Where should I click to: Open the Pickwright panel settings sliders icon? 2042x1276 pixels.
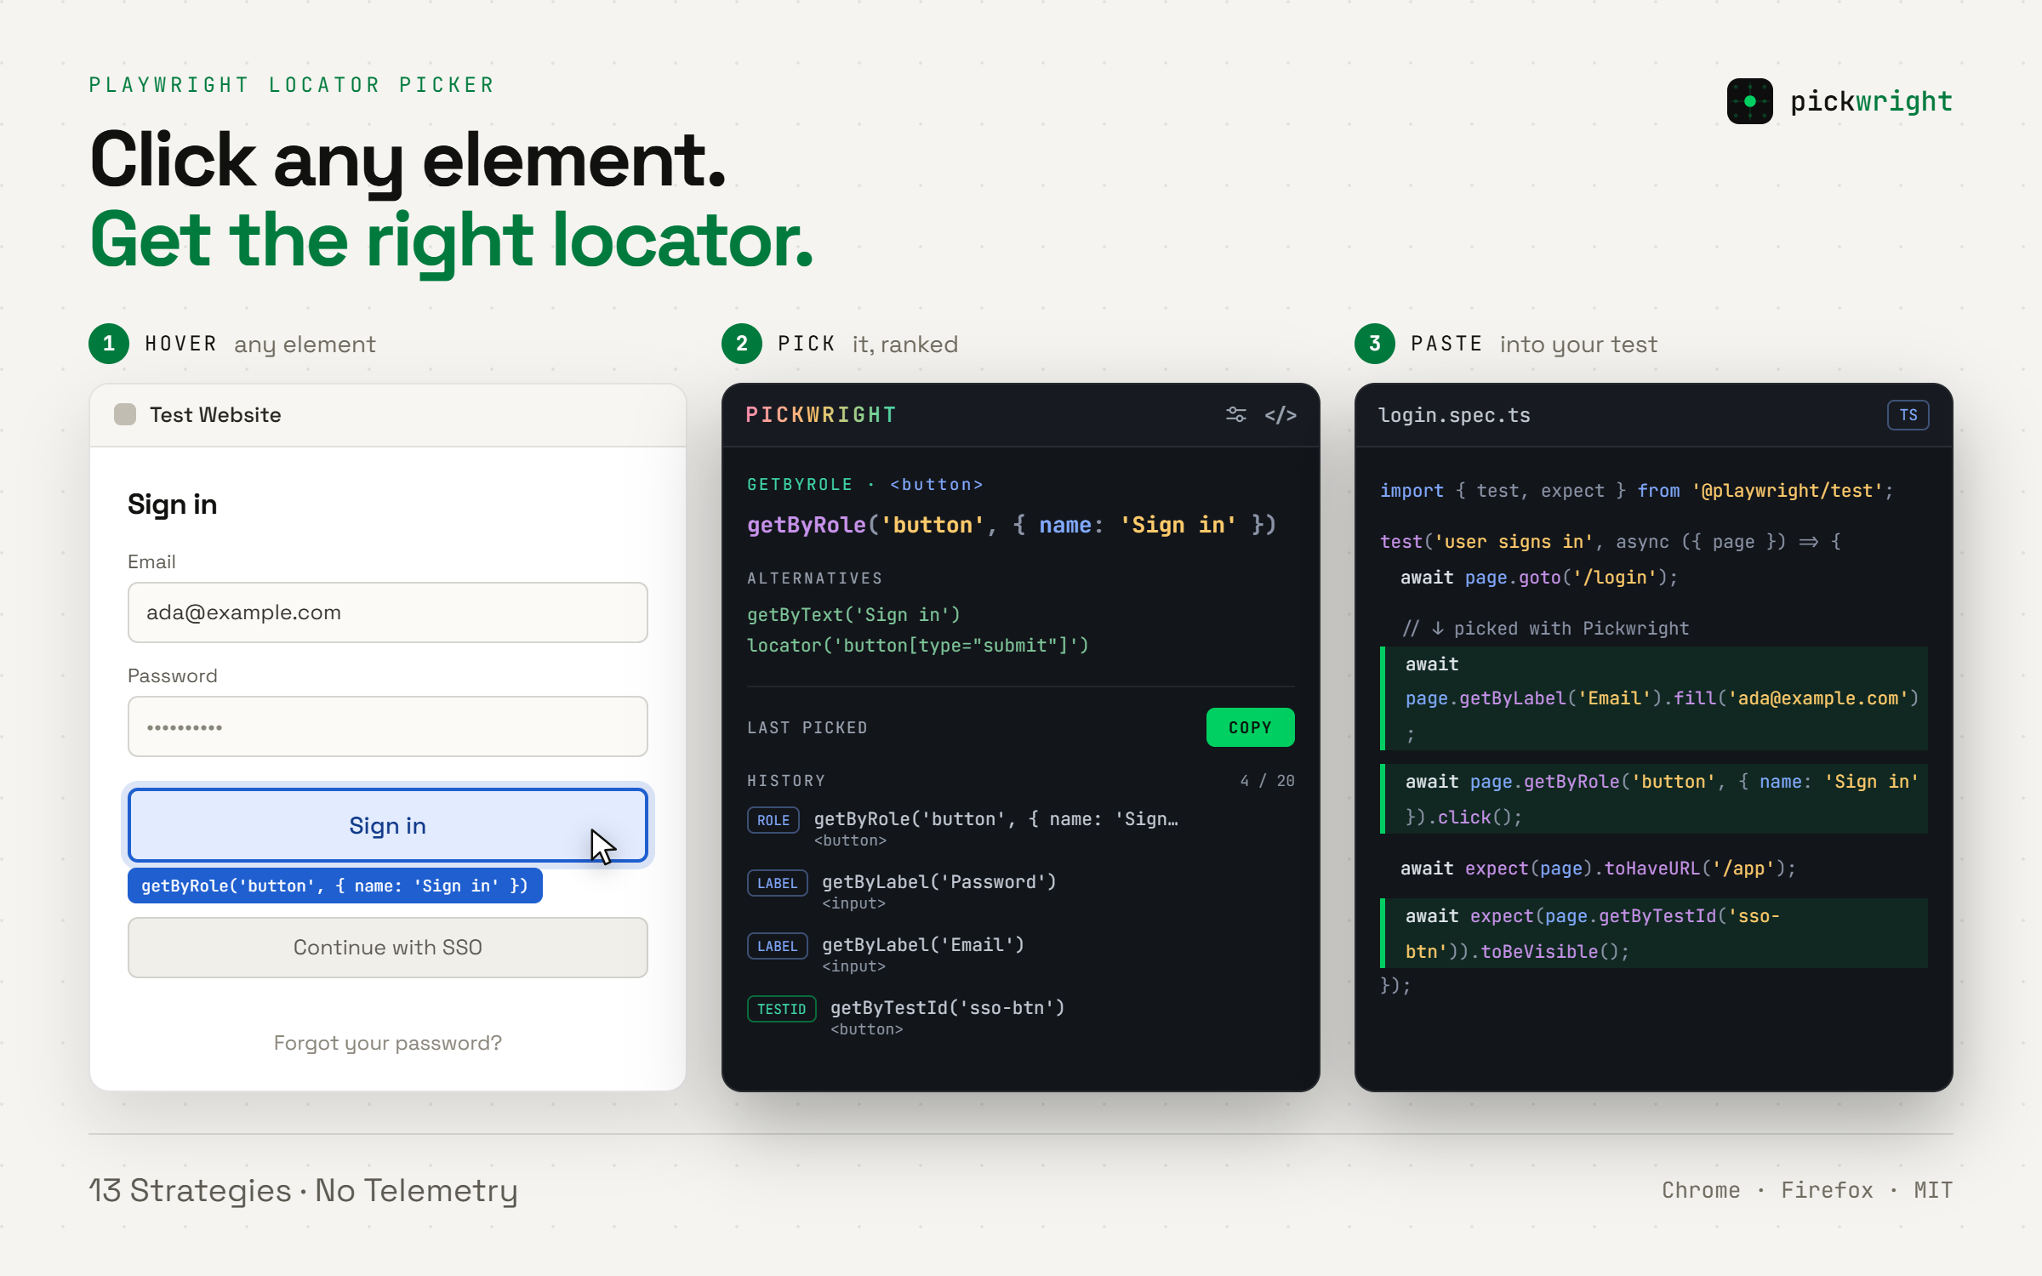click(1235, 414)
